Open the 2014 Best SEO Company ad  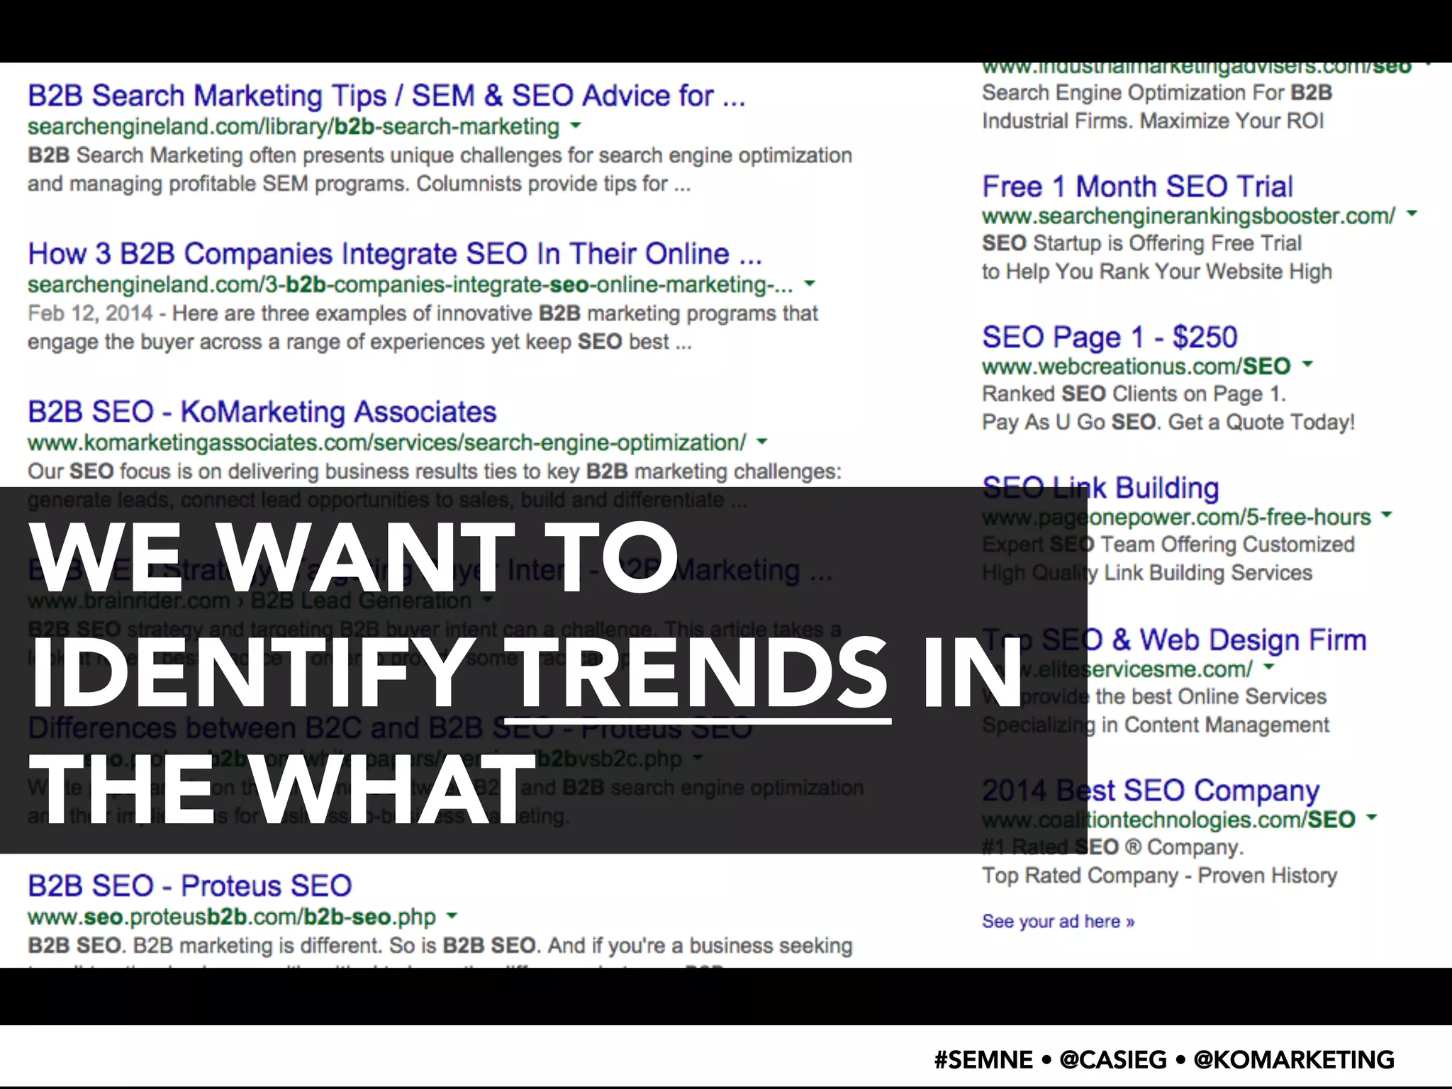[1151, 791]
